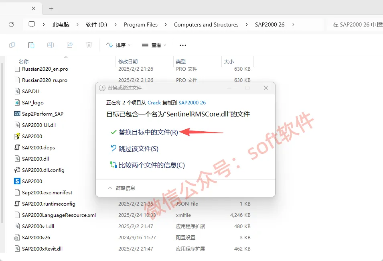This screenshot has width=383, height=261.
Task: Click the SAP2000v26 settings file icon
Action: coord(17,238)
